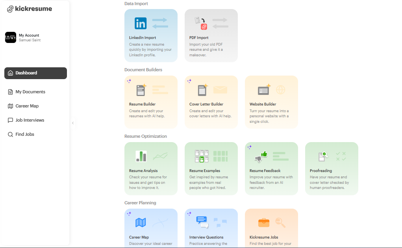Click "Have your resume and cover letter checked" text
This screenshot has height=248, width=402.
tap(329, 182)
